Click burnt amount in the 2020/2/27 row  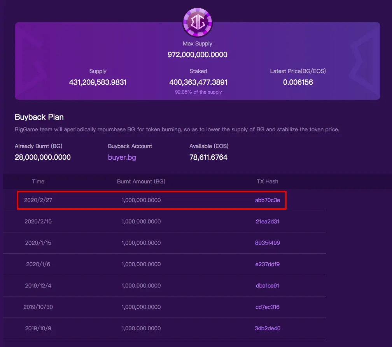141,200
